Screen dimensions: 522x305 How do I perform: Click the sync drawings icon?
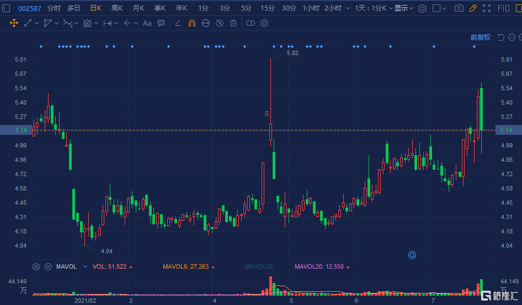click(206, 23)
